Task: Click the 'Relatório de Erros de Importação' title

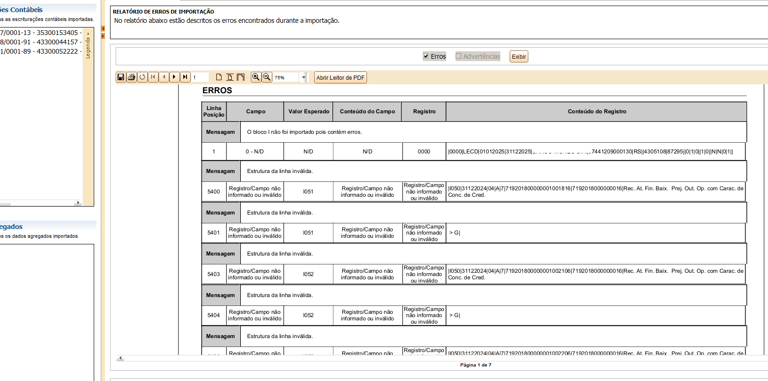Action: click(164, 12)
